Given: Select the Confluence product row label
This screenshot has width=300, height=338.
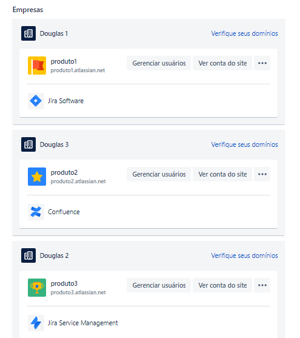Looking at the screenshot, I should [64, 212].
